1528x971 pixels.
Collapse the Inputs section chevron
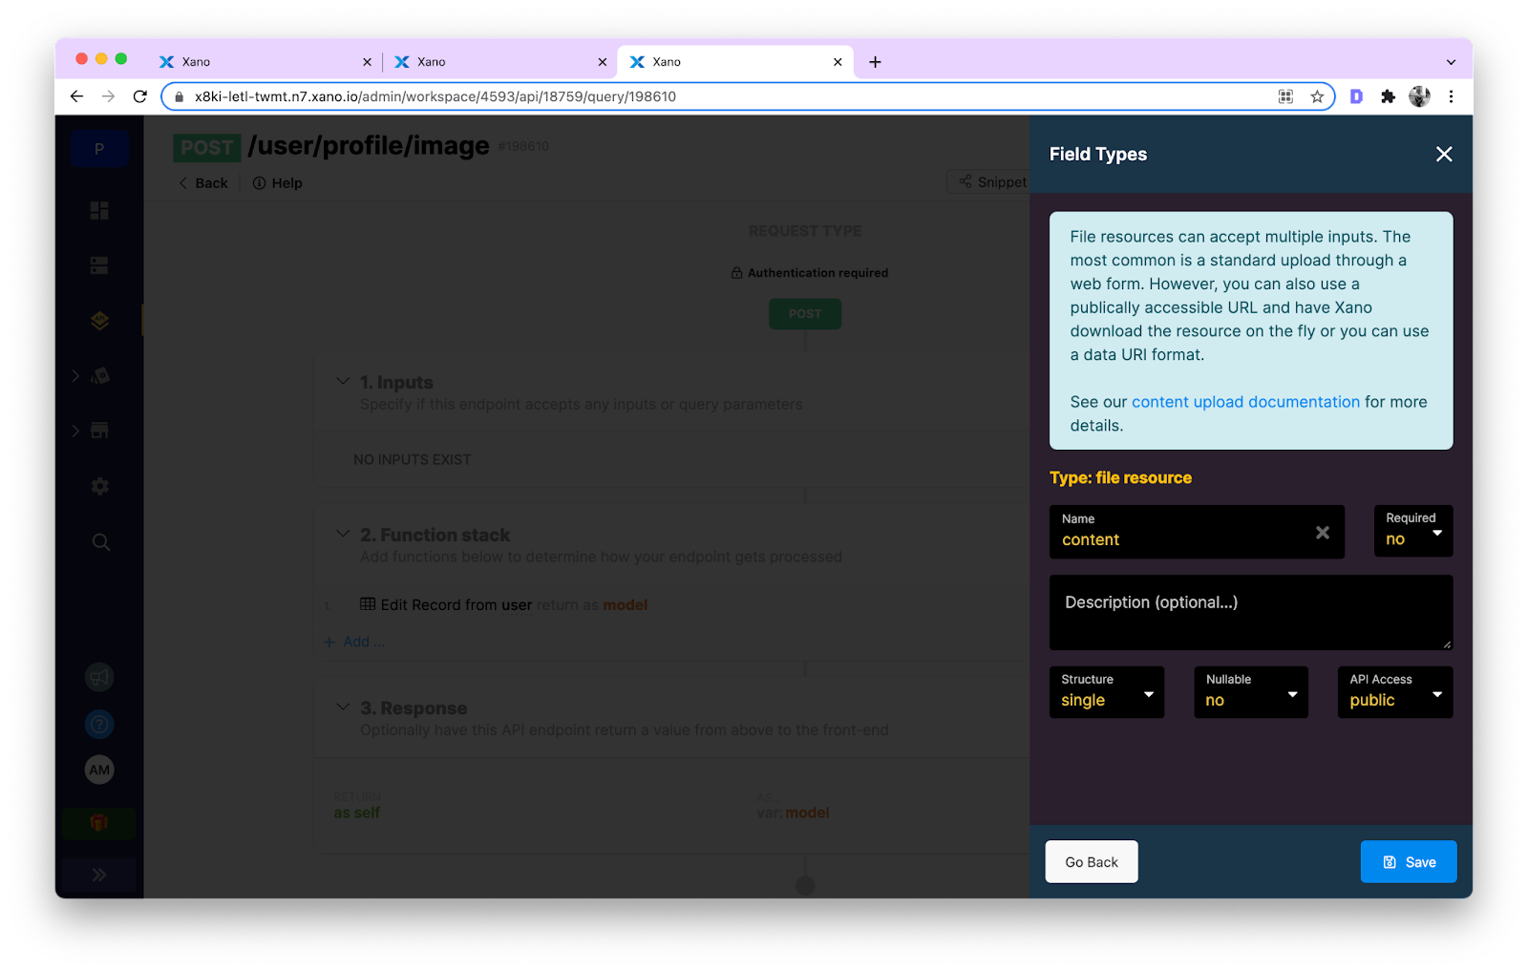[x=342, y=380]
